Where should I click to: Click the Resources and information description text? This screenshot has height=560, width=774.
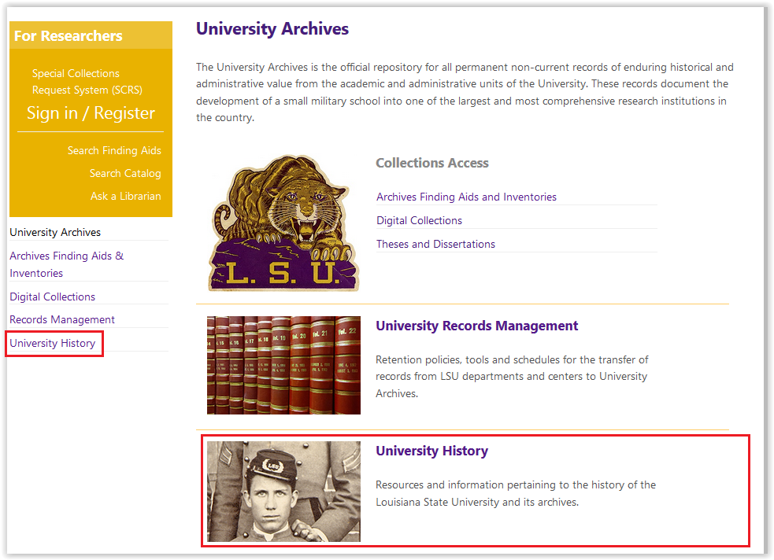point(516,493)
